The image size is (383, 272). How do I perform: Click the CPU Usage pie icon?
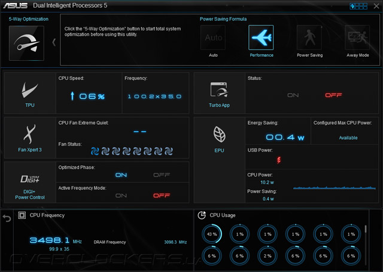pyautogui.click(x=202, y=215)
